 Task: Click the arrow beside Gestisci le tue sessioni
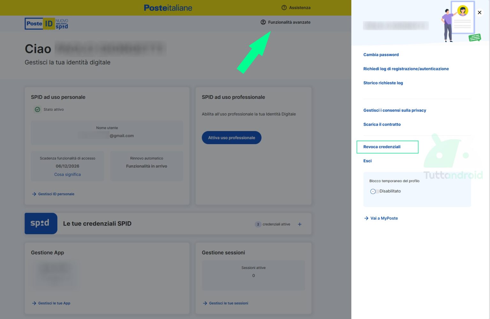[x=205, y=303]
